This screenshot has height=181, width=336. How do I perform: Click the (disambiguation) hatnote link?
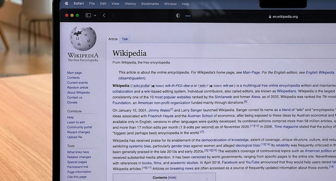coord(132,78)
